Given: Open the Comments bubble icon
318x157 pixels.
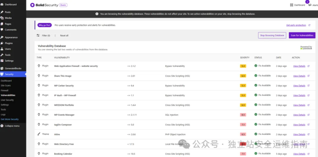Looking at the screenshot, I should click(2, 30).
